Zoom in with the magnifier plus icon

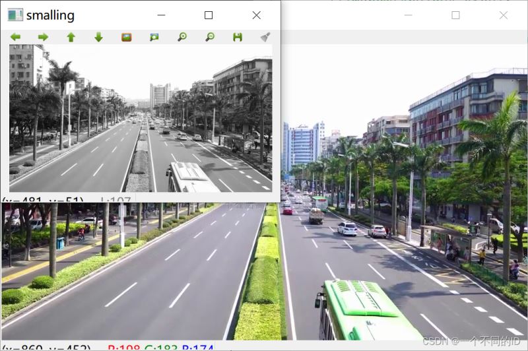point(182,37)
